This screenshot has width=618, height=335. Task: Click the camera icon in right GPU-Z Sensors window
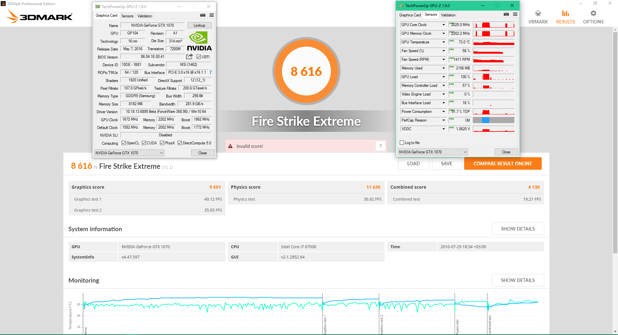pos(506,14)
